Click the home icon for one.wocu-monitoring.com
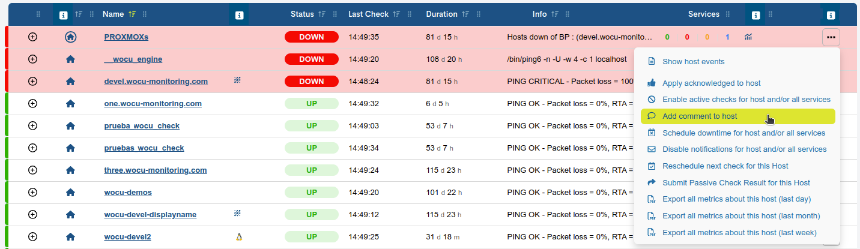The image size is (860, 249). pyautogui.click(x=70, y=103)
